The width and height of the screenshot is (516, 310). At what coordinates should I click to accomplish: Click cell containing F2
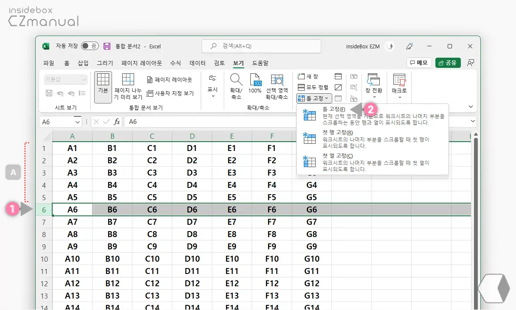tap(272, 160)
